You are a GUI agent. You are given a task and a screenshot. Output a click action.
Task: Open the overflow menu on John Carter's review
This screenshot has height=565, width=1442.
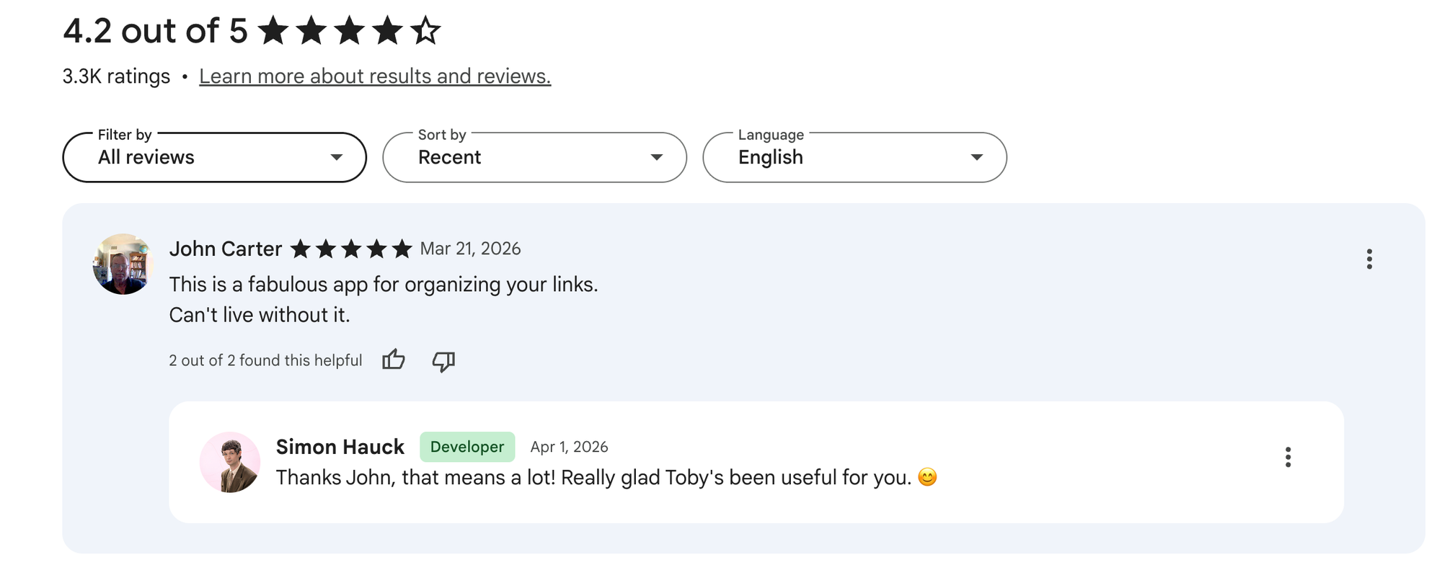click(1369, 260)
